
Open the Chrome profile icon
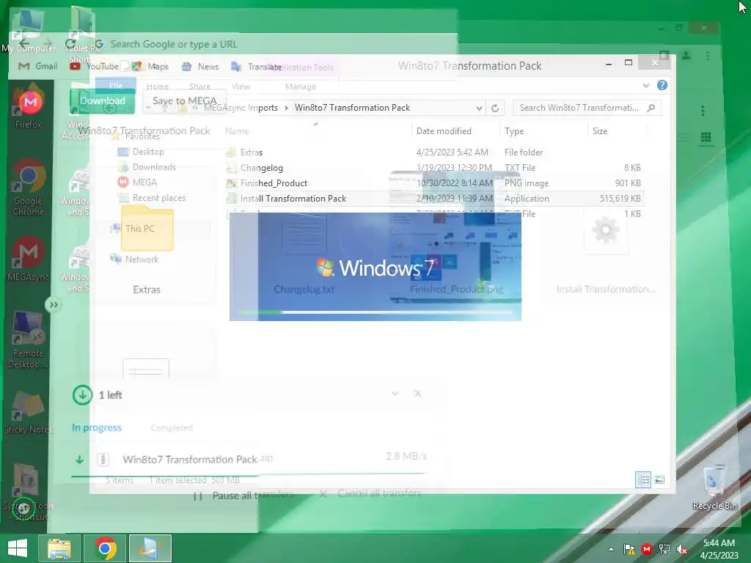(686, 56)
